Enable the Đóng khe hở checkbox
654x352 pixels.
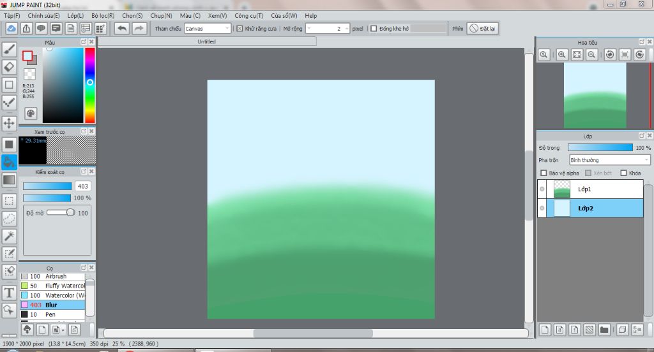[x=374, y=29]
